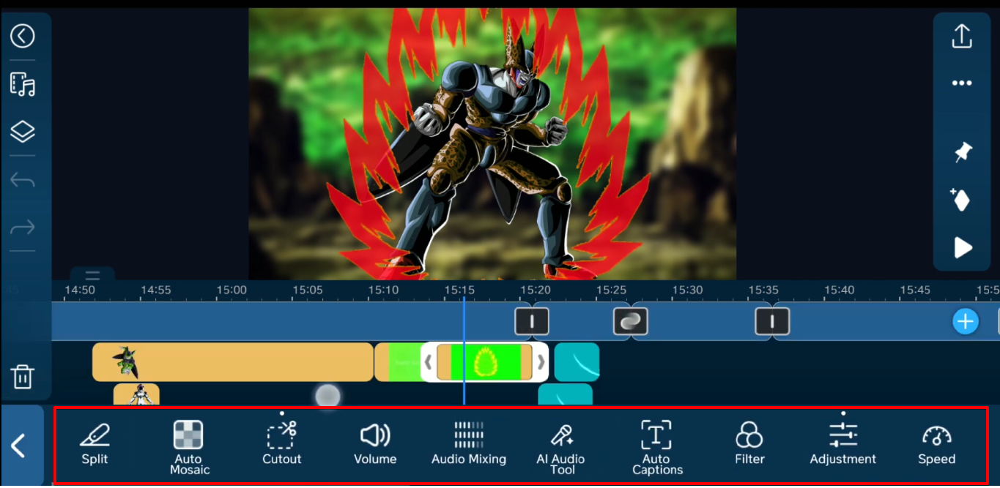Viewport: 1000px width, 488px height.
Task: Click the 14:55 mark on the time ruler
Action: [x=155, y=290]
